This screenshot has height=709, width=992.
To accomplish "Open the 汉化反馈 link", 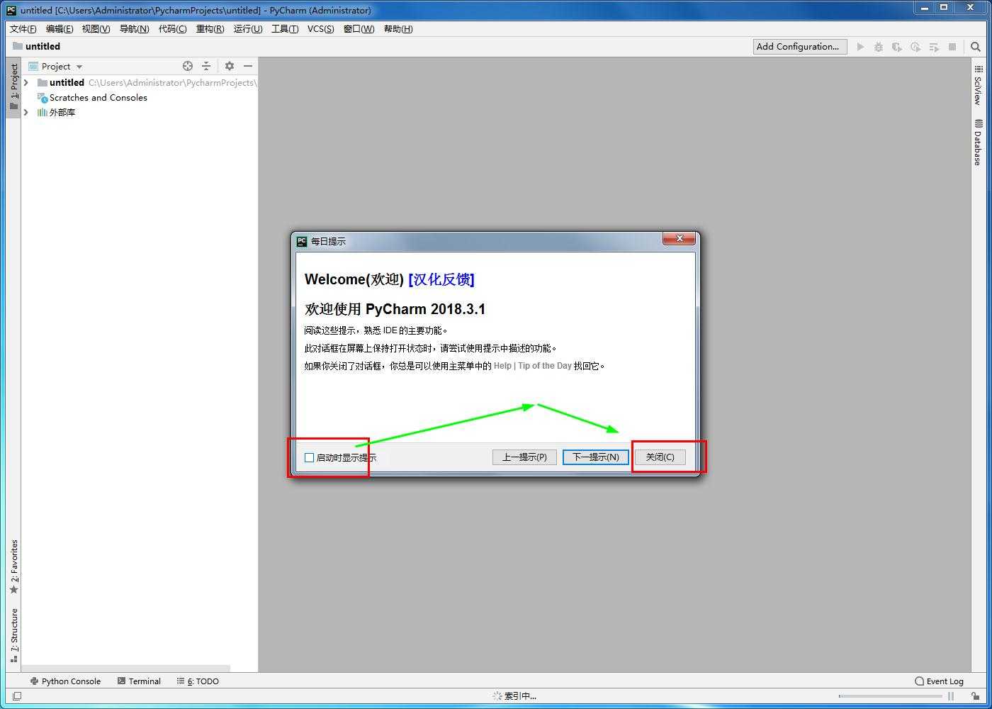I will (x=441, y=279).
